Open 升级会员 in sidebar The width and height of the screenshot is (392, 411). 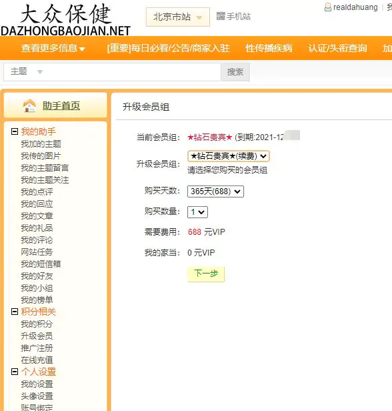pyautogui.click(x=37, y=336)
